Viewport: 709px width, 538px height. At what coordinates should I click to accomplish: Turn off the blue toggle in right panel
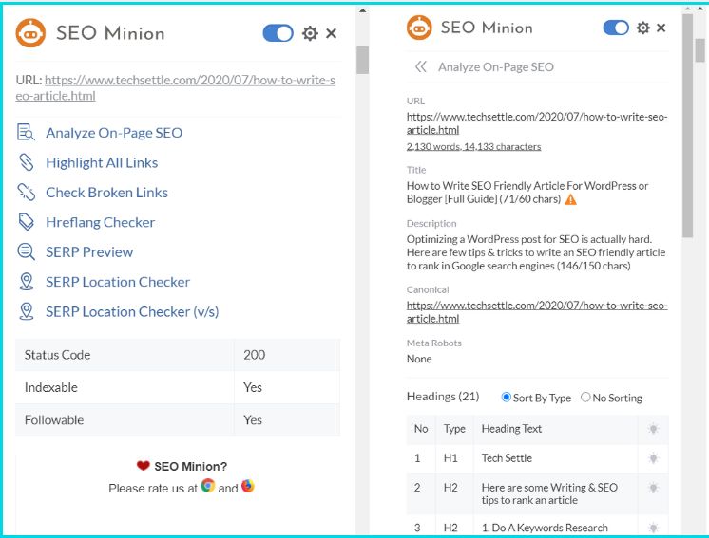pyautogui.click(x=616, y=28)
